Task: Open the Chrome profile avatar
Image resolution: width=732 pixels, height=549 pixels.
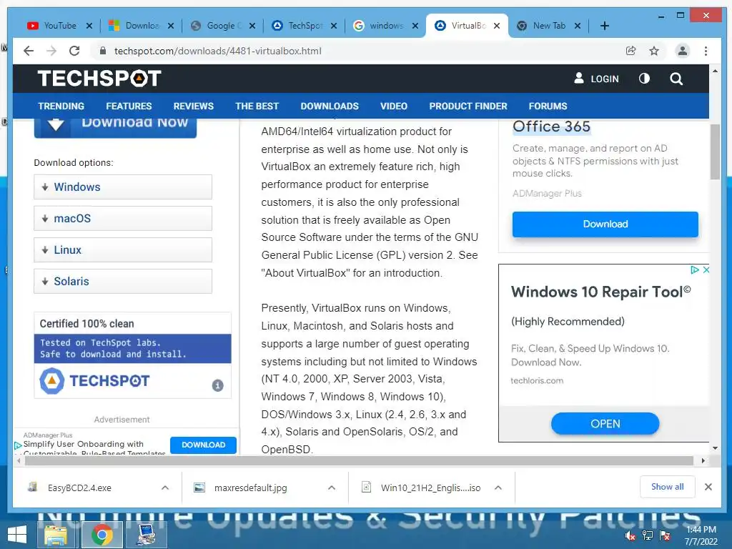Action: point(682,51)
